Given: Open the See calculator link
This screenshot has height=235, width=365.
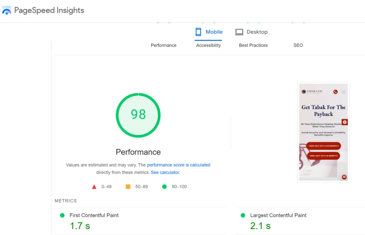Looking at the screenshot, I should click(165, 172).
